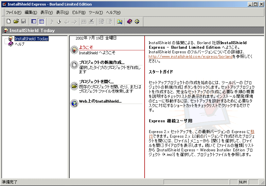Click the ヘルプ book icon in tree
Image resolution: width=266 pixels, height=186 pixels.
[11, 44]
